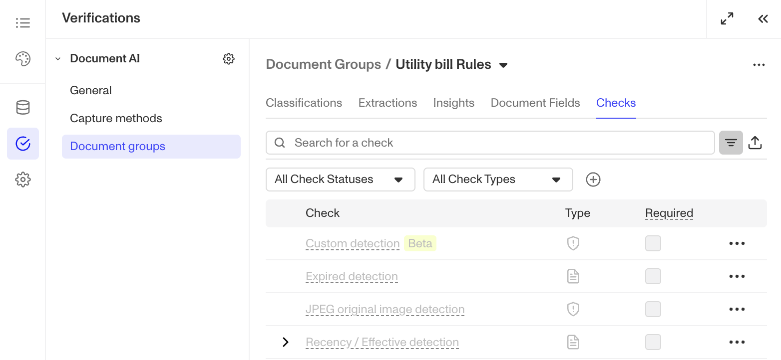Check Required for JPEG original image detection
The image size is (781, 360).
pyautogui.click(x=653, y=309)
